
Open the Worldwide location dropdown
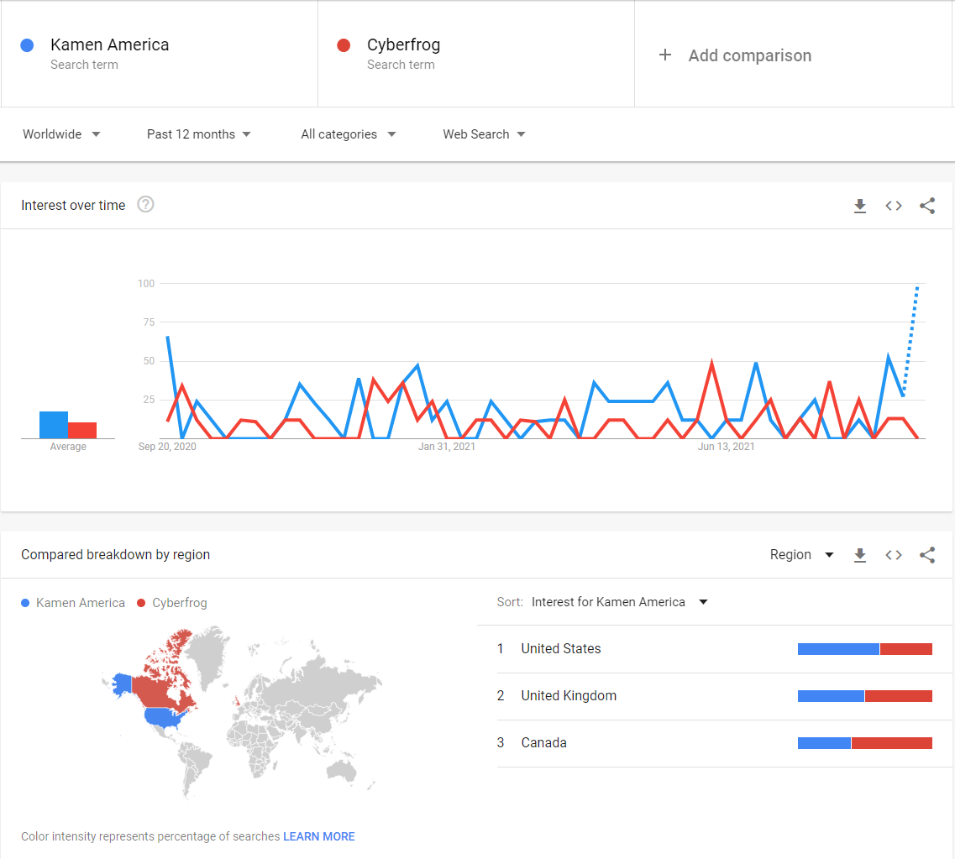61,134
